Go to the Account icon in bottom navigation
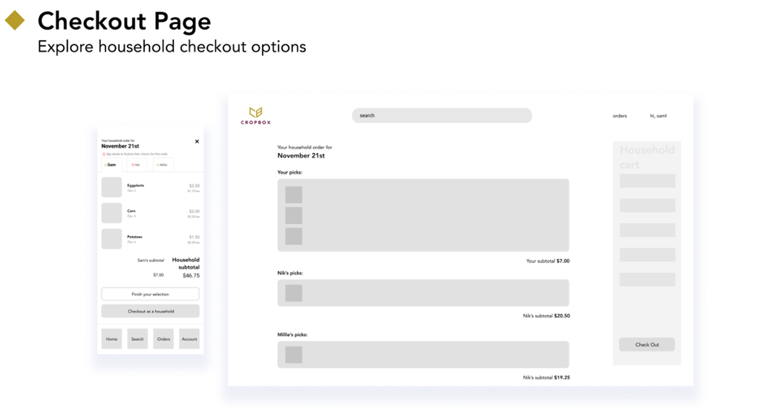Viewport: 757px width, 414px height. point(189,339)
